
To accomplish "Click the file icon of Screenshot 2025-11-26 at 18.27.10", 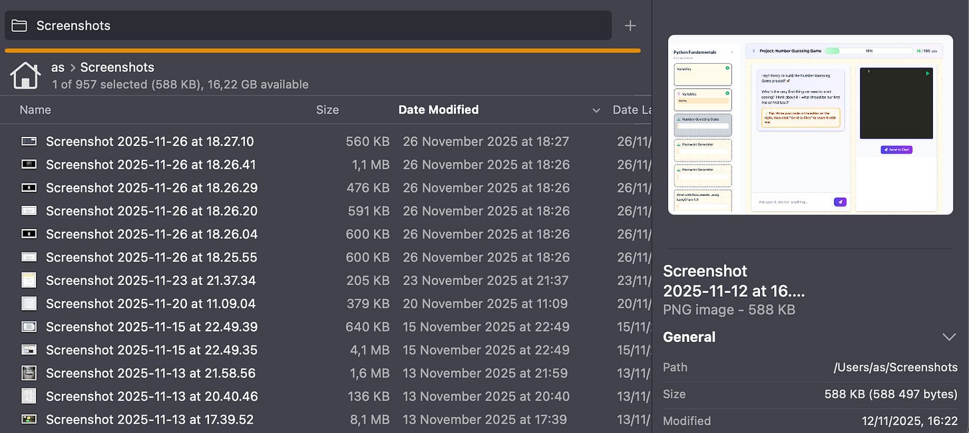I will pyautogui.click(x=29, y=141).
